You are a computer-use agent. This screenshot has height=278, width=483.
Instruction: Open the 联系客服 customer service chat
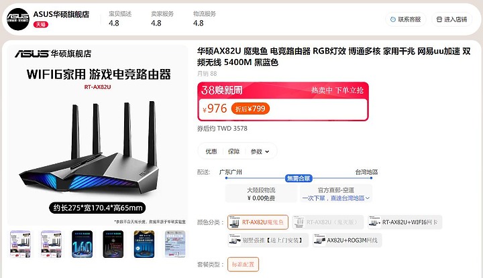tap(405, 19)
